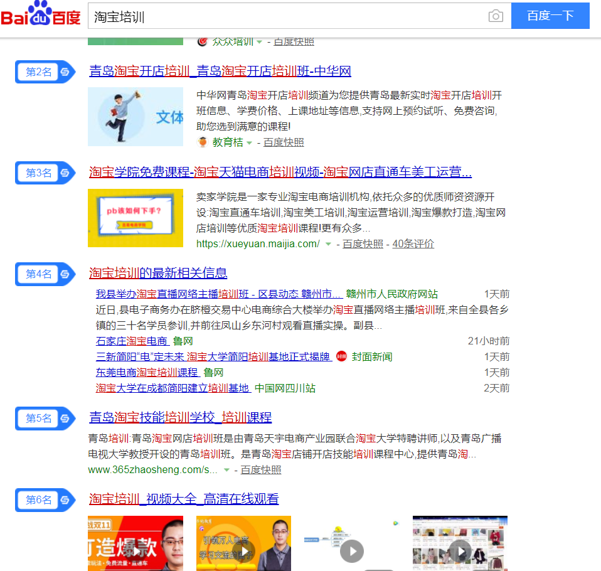Expand dropdown next to xueyuan.maijia.com URL
The width and height of the screenshot is (601, 571).
point(328,244)
